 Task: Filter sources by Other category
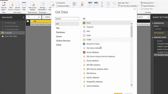pos(59,45)
